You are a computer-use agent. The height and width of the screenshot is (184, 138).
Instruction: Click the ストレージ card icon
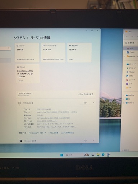click(x=17, y=46)
